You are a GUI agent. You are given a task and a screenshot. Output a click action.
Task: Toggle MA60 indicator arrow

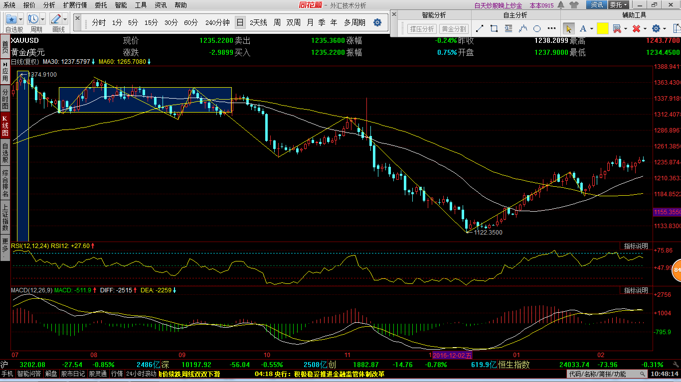tap(149, 62)
